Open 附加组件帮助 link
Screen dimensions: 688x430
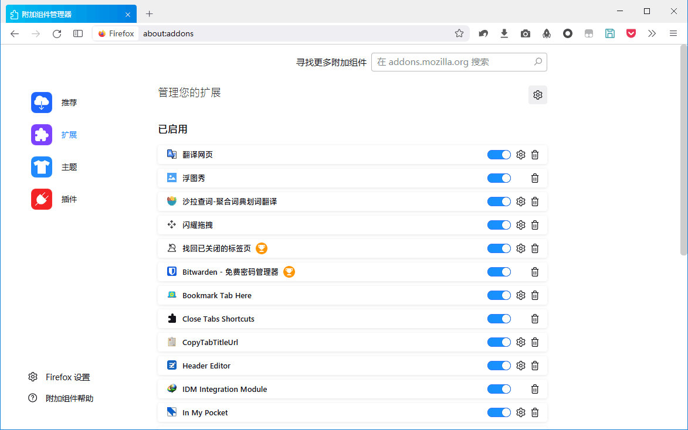point(60,398)
